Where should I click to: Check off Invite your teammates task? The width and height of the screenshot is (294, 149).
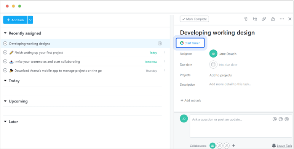(5, 61)
